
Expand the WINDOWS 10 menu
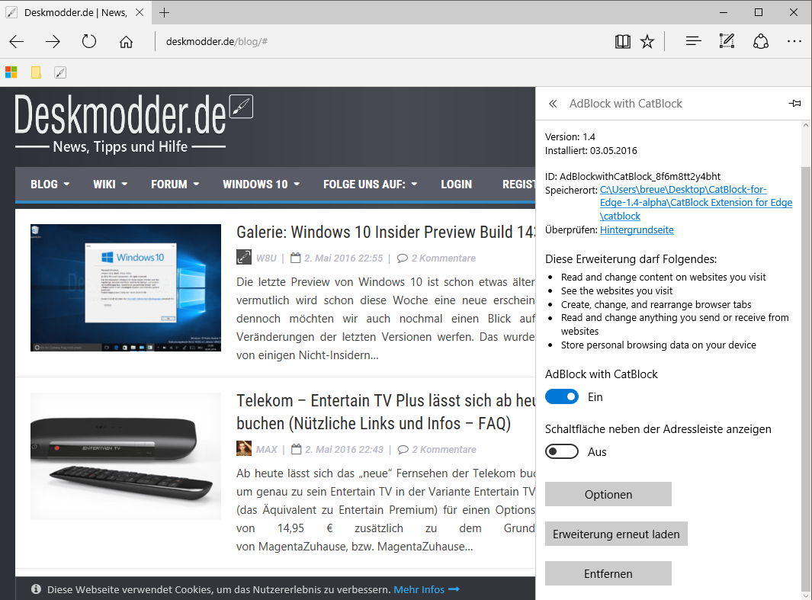pyautogui.click(x=261, y=184)
